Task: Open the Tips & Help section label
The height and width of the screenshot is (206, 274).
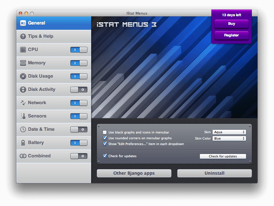Action: (41, 36)
